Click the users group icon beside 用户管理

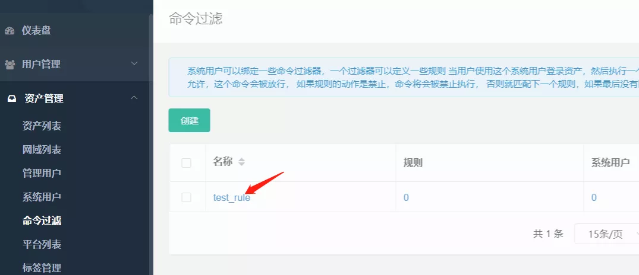click(x=10, y=64)
